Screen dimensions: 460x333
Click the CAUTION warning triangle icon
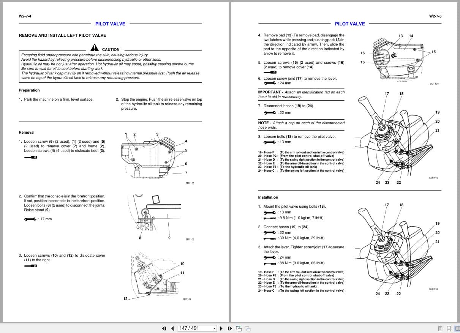95,48
